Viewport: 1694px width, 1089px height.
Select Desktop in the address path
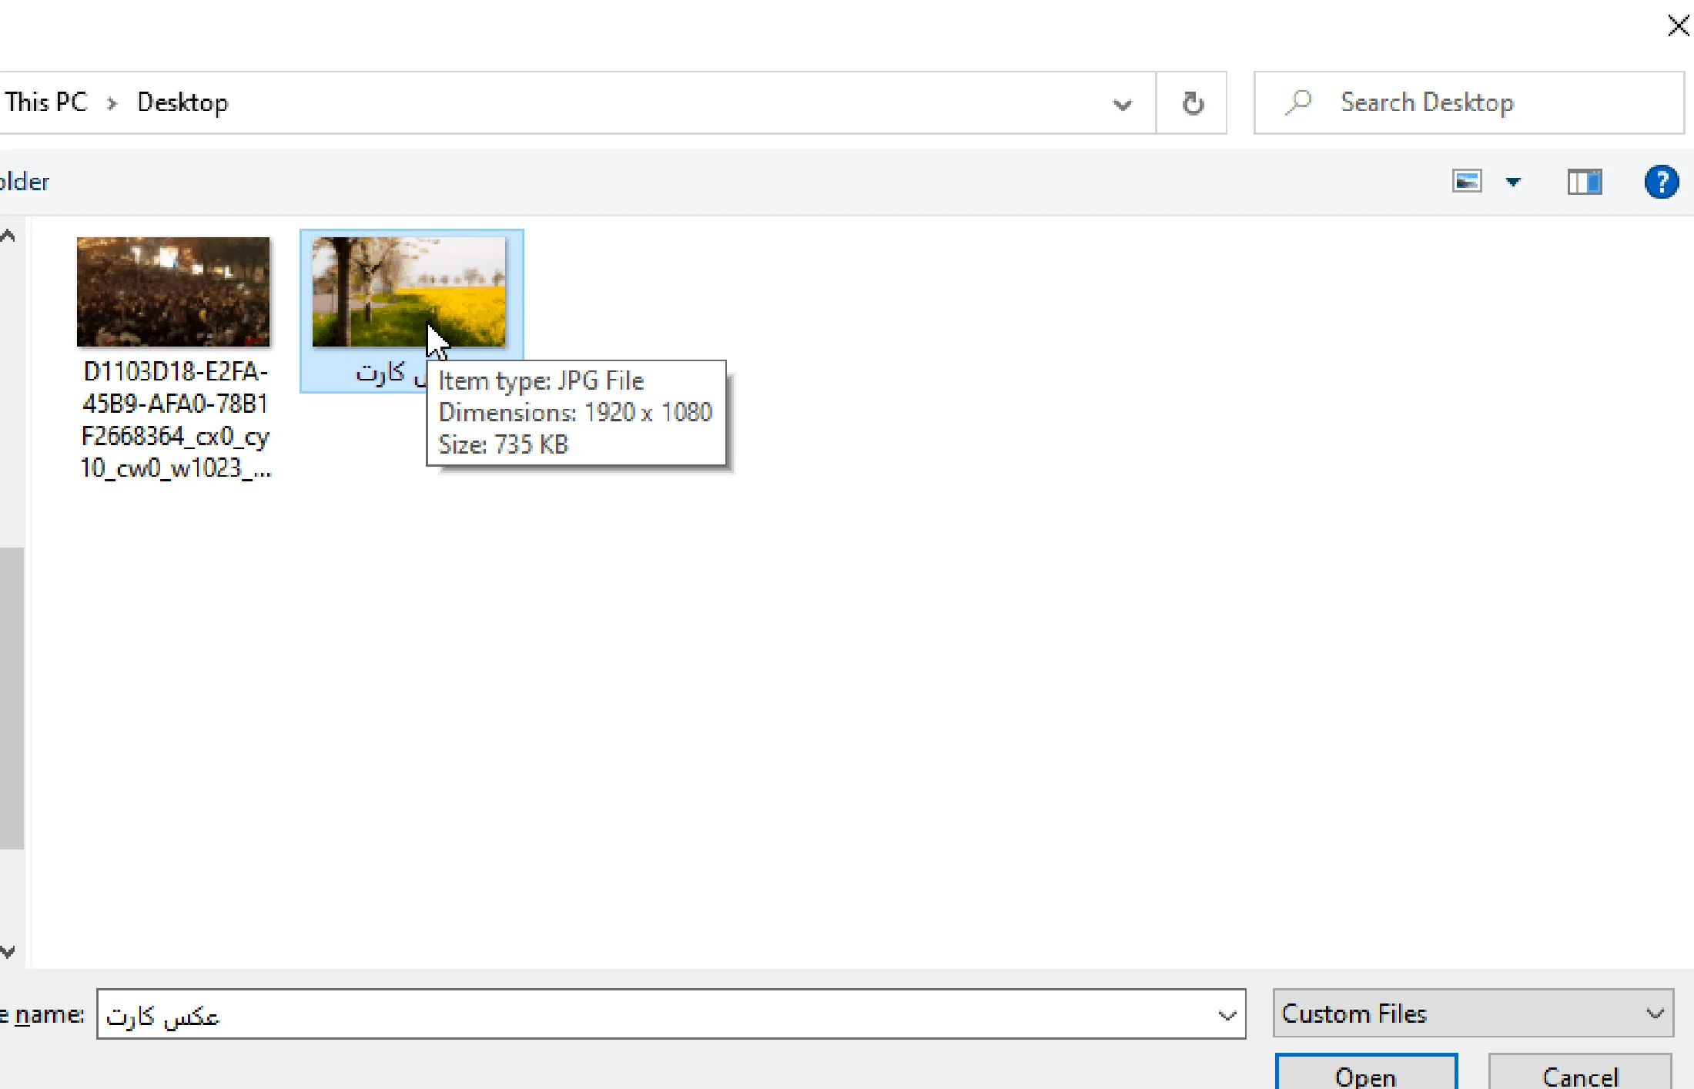pyautogui.click(x=182, y=102)
